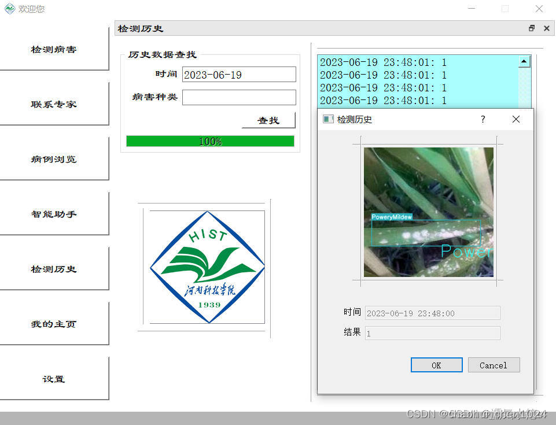Viewport: 556px width, 425px height.
Task: Click the 查找 search button
Action: pyautogui.click(x=268, y=120)
